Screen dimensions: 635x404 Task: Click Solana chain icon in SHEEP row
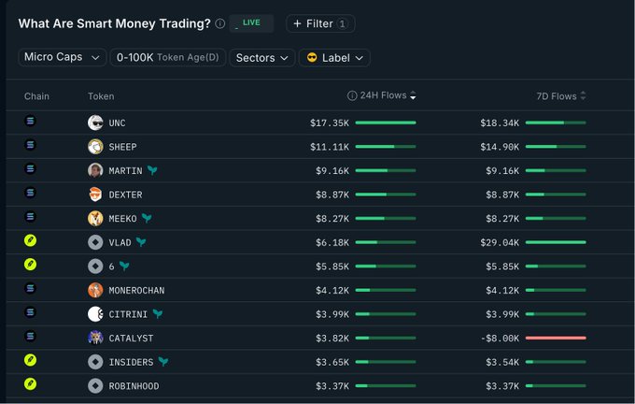point(31,145)
